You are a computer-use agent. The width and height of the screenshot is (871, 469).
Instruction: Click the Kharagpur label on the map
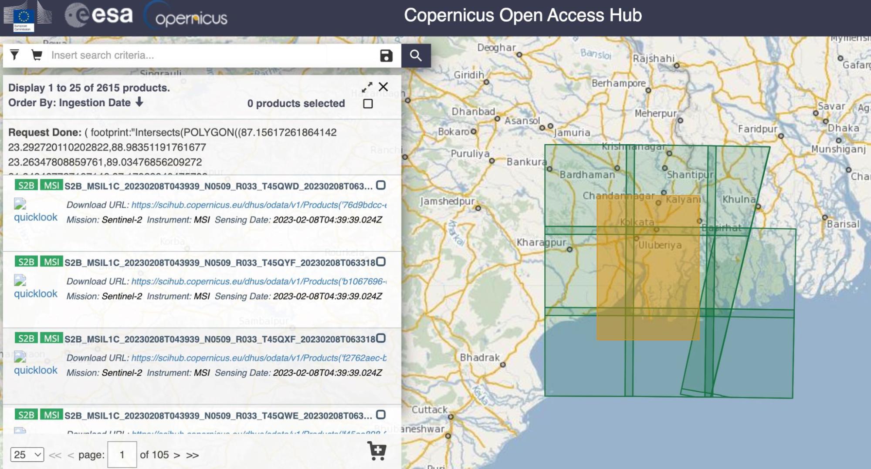541,242
